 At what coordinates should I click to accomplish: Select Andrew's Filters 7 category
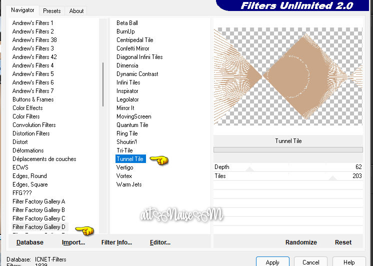pos(33,91)
